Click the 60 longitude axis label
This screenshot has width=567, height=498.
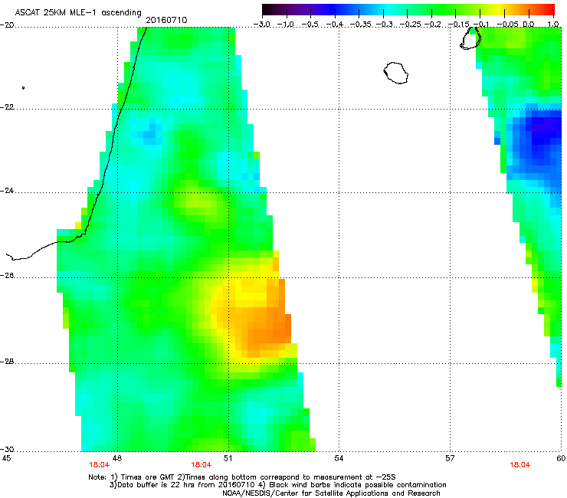pos(561,459)
